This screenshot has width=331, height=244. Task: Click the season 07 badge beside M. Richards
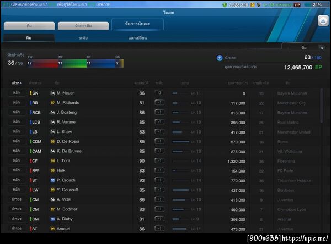52,103
